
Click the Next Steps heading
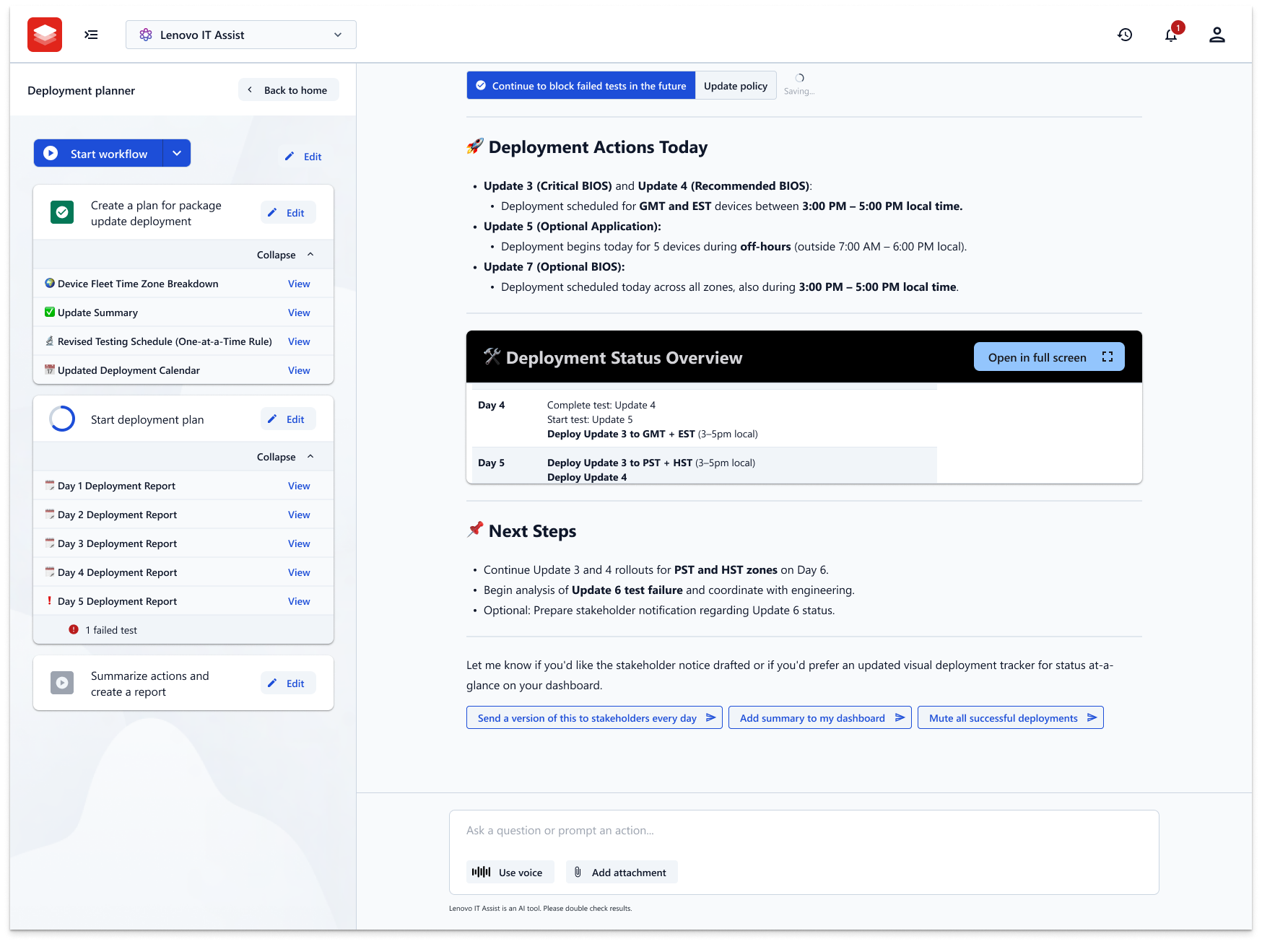532,531
